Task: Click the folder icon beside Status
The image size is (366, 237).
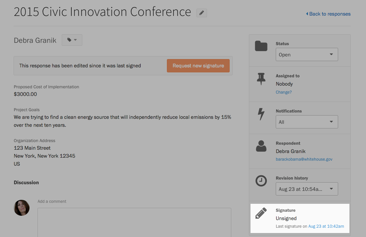Action: coord(261,46)
